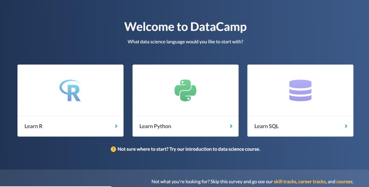Open the chevron arrow beside Learn R
369x187 pixels.
tap(116, 126)
